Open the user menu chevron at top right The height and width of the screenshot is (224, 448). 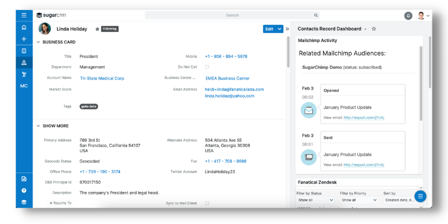coord(428,16)
